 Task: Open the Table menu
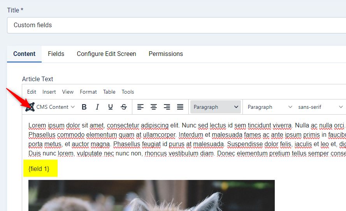tap(109, 92)
